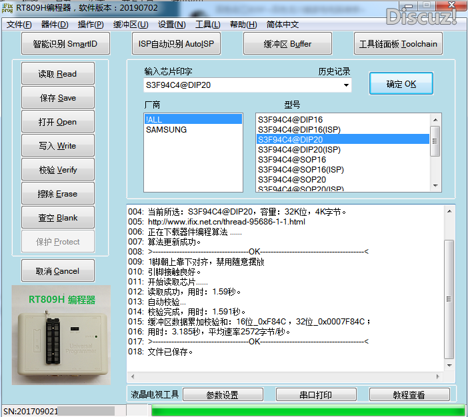The image size is (468, 417).
Task: Open the 缓冲区 Buffer panel
Action: tap(287, 44)
